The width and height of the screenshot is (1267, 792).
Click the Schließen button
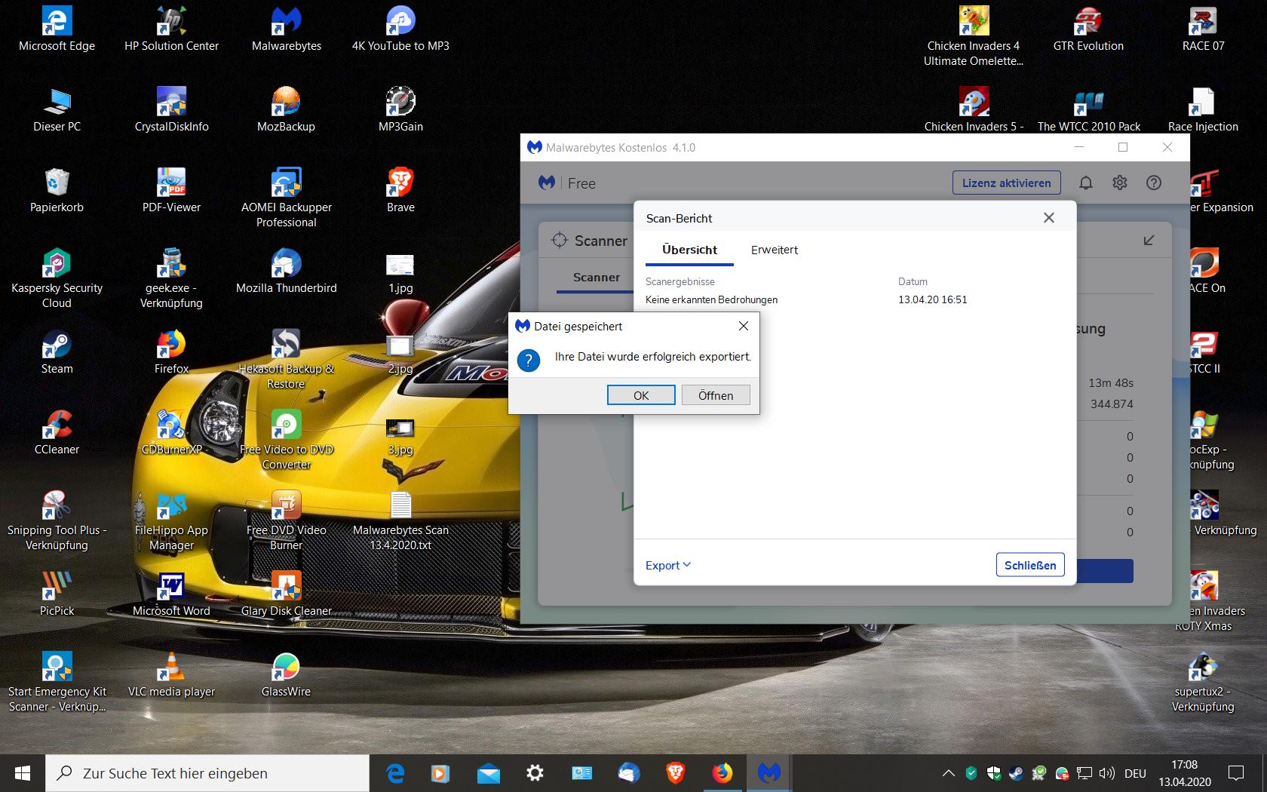click(x=1030, y=565)
